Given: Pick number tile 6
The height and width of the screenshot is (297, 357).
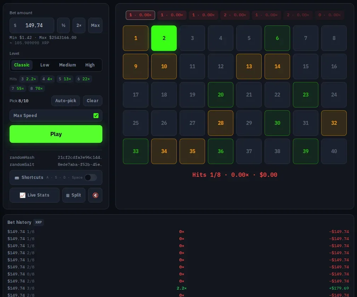Looking at the screenshot, I should tap(277, 38).
